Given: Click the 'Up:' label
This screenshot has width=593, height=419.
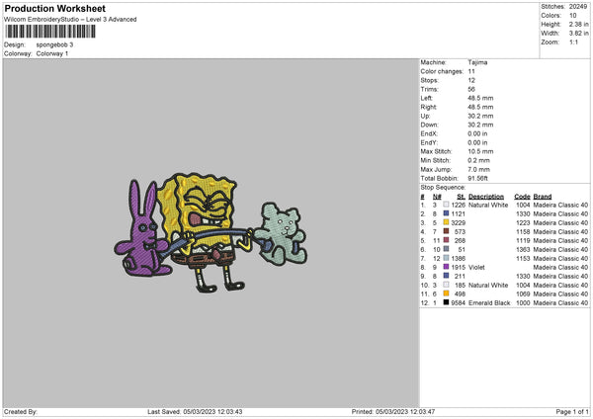Looking at the screenshot, I should (425, 116).
